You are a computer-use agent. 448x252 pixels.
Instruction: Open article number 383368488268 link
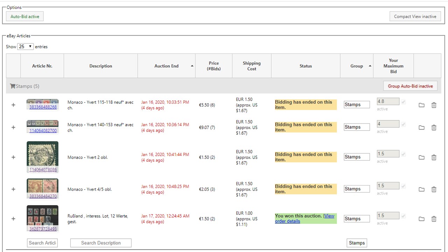click(43, 107)
